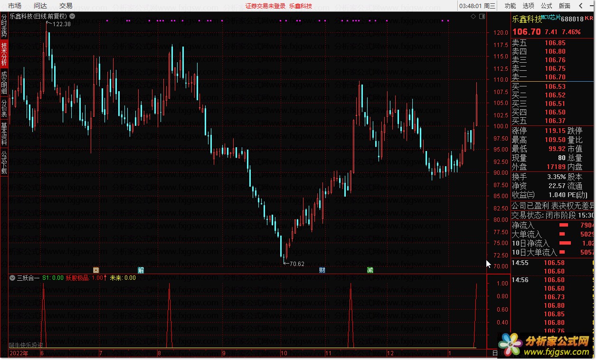Click the 2022年 label on time axis
Image resolution: width=597 pixels, height=360 pixels.
[x=19, y=353]
